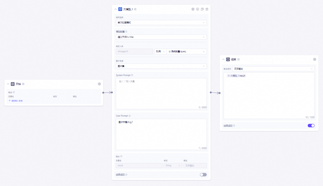
Task: Click the 输出模式 label in 结束 node
Action: click(227, 69)
